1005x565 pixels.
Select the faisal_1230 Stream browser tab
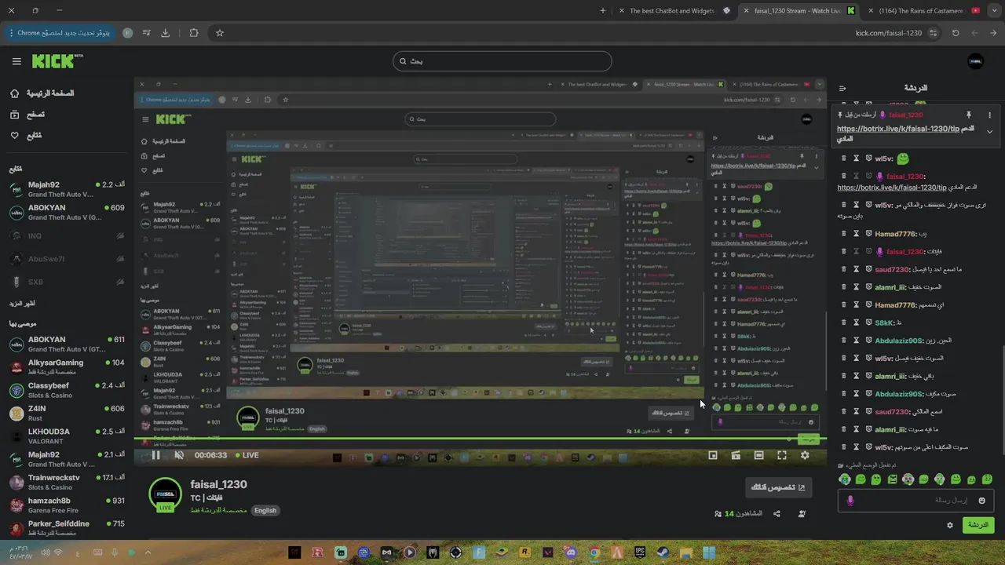tap(798, 11)
